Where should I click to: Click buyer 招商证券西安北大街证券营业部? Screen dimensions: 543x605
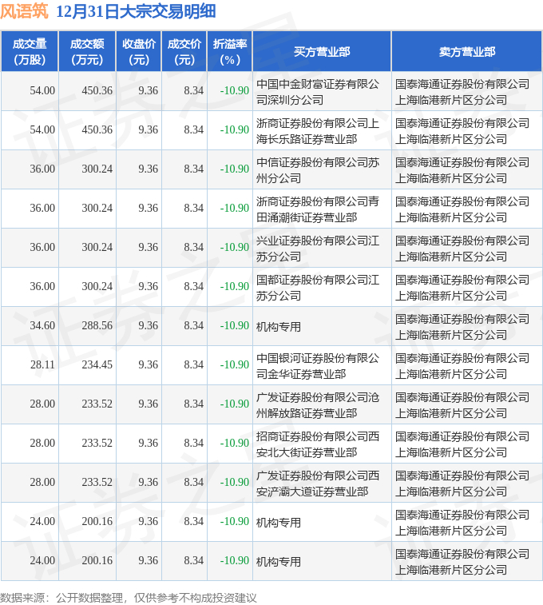pos(318,444)
